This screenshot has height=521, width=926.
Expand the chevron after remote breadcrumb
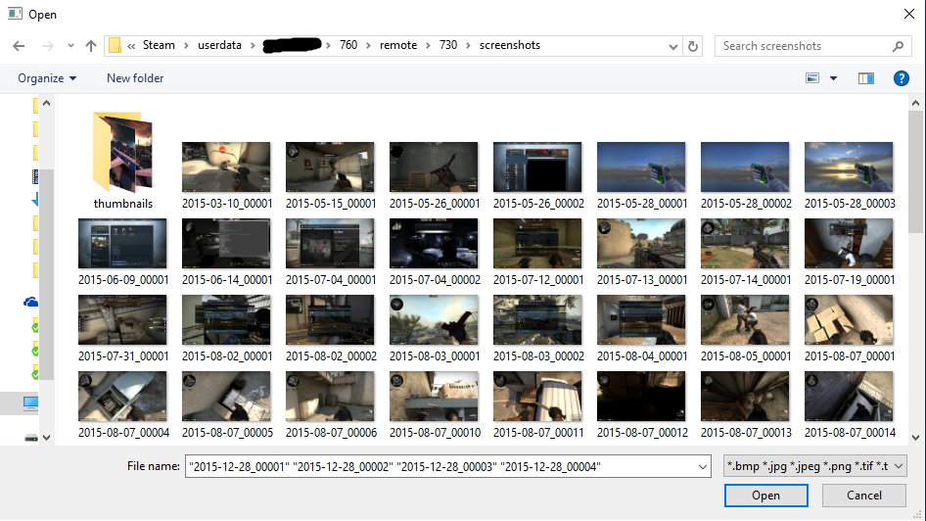428,45
